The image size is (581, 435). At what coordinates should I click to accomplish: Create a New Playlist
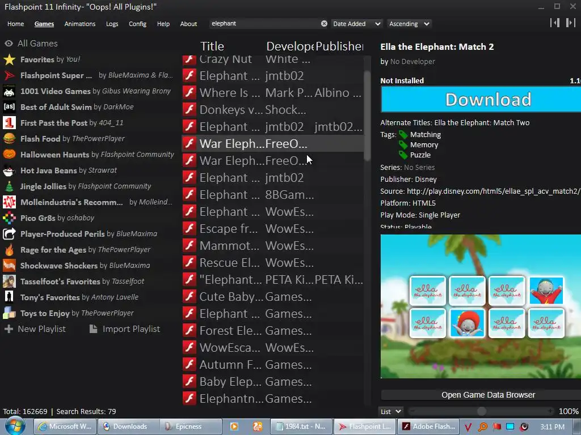pyautogui.click(x=35, y=329)
